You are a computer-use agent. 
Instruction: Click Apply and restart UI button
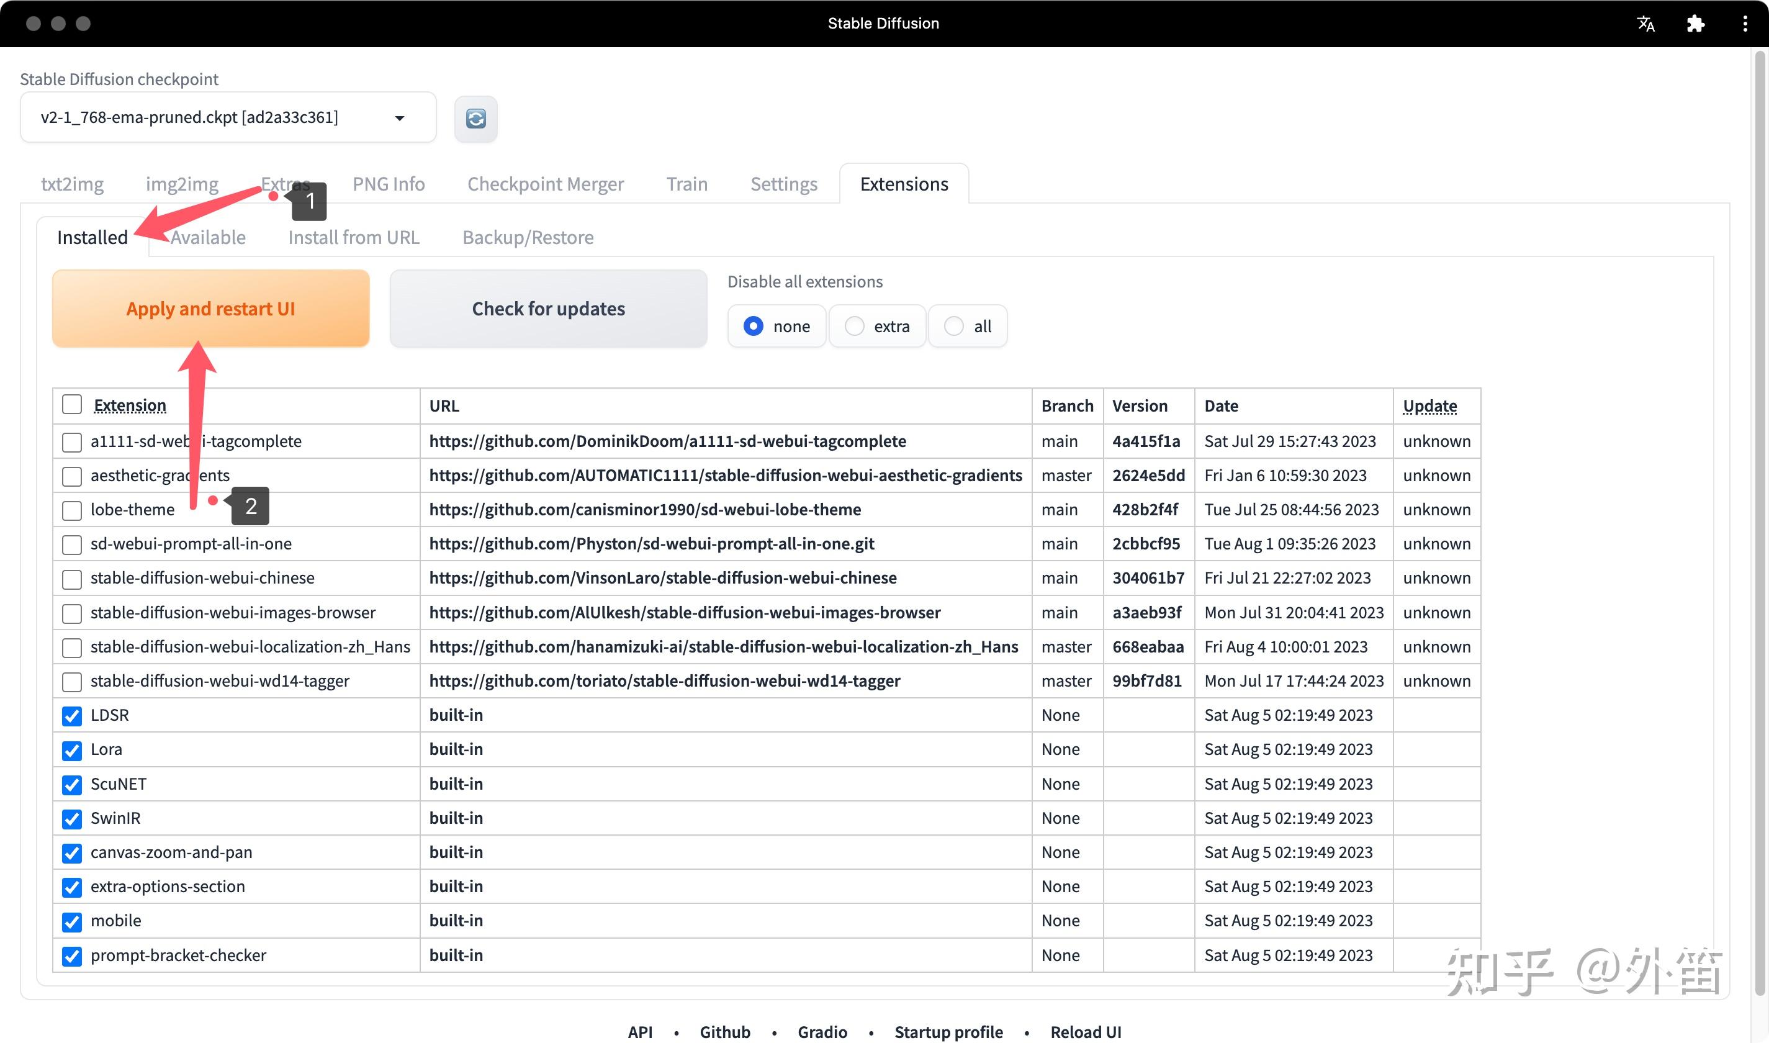[210, 309]
